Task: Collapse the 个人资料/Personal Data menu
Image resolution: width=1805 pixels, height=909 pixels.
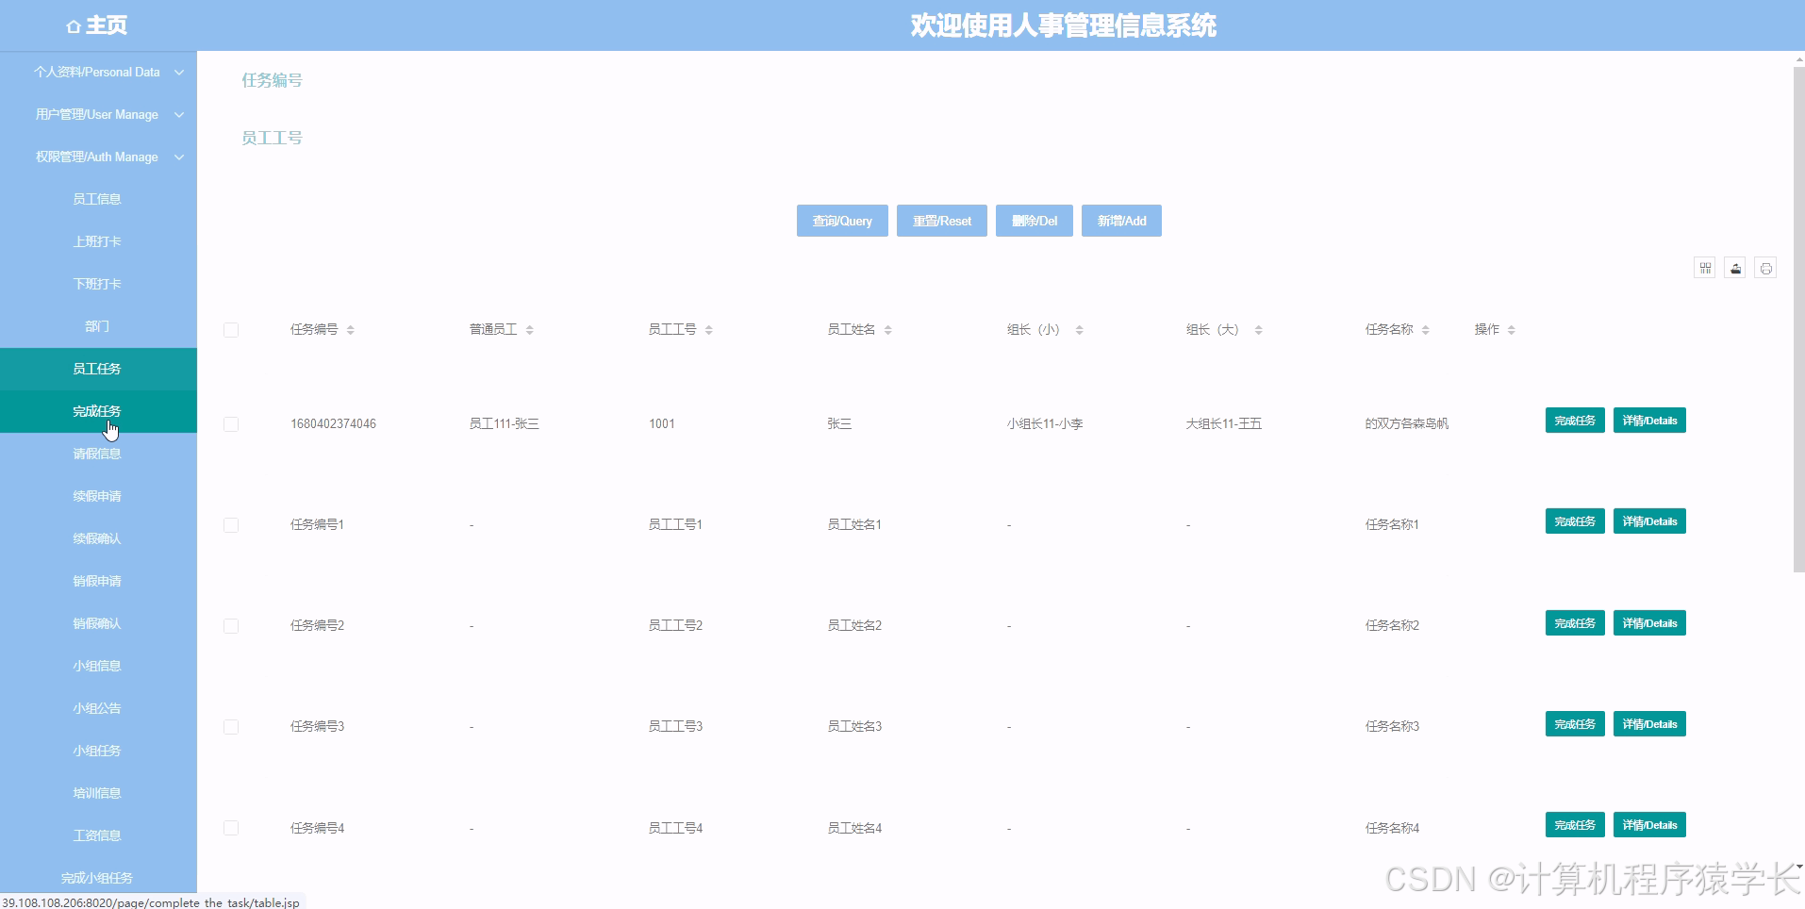Action: pos(97,72)
